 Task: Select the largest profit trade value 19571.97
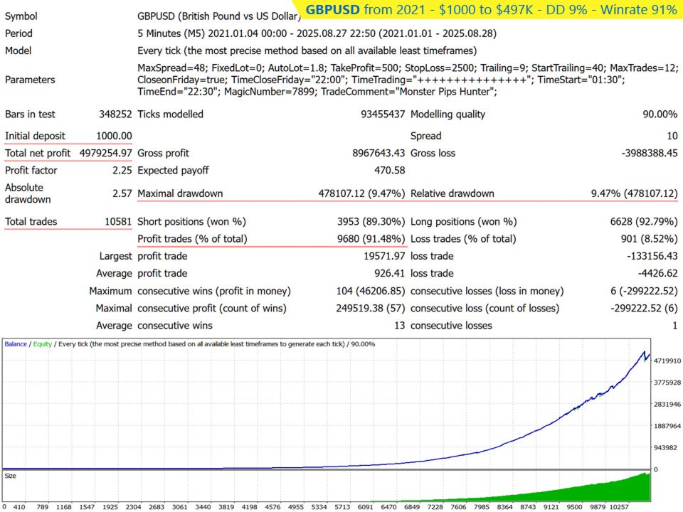point(384,256)
